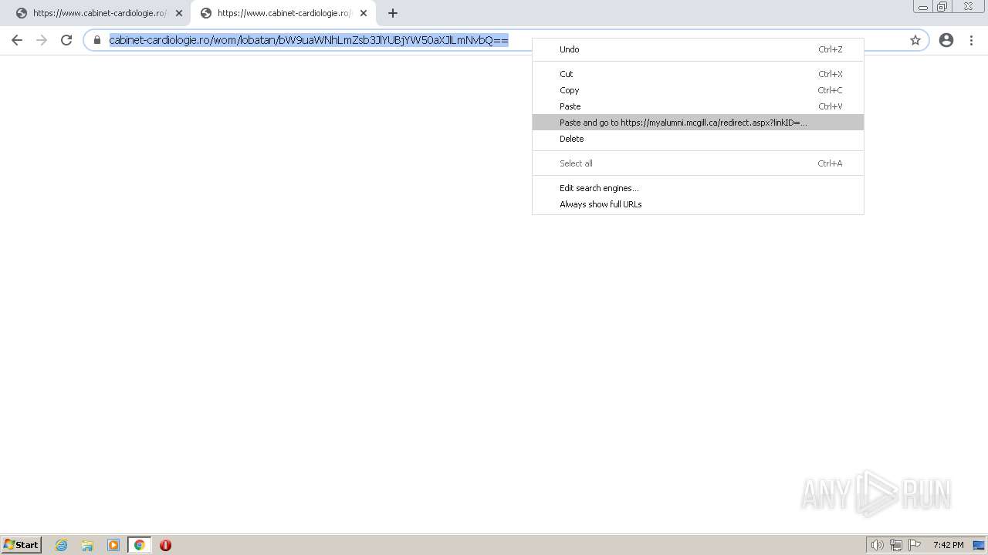
Task: Choose Select all in the context menu
Action: point(698,163)
